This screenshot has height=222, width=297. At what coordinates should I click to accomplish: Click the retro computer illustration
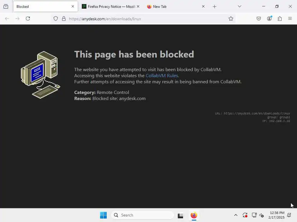pos(40,75)
